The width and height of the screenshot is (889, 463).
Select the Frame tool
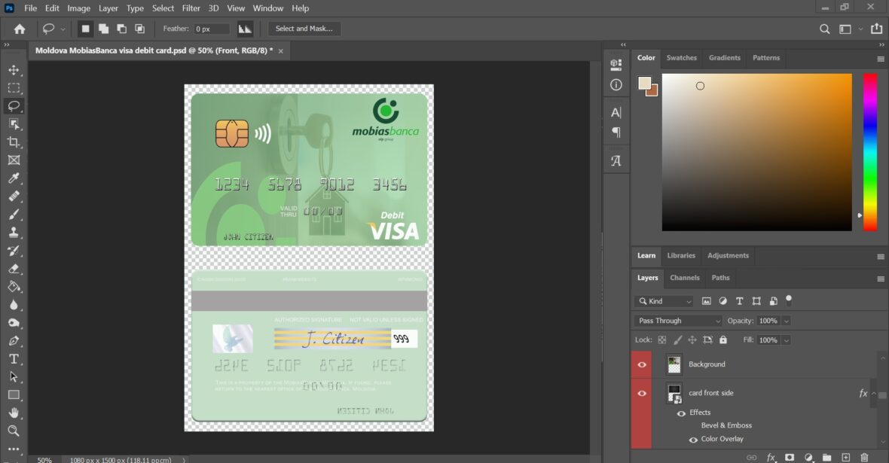tap(14, 160)
